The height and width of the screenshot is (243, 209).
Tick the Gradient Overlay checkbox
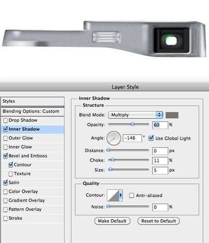click(x=6, y=201)
